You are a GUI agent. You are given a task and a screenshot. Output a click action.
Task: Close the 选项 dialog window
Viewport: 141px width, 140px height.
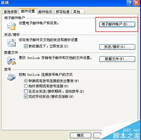pyautogui.click(x=136, y=3)
